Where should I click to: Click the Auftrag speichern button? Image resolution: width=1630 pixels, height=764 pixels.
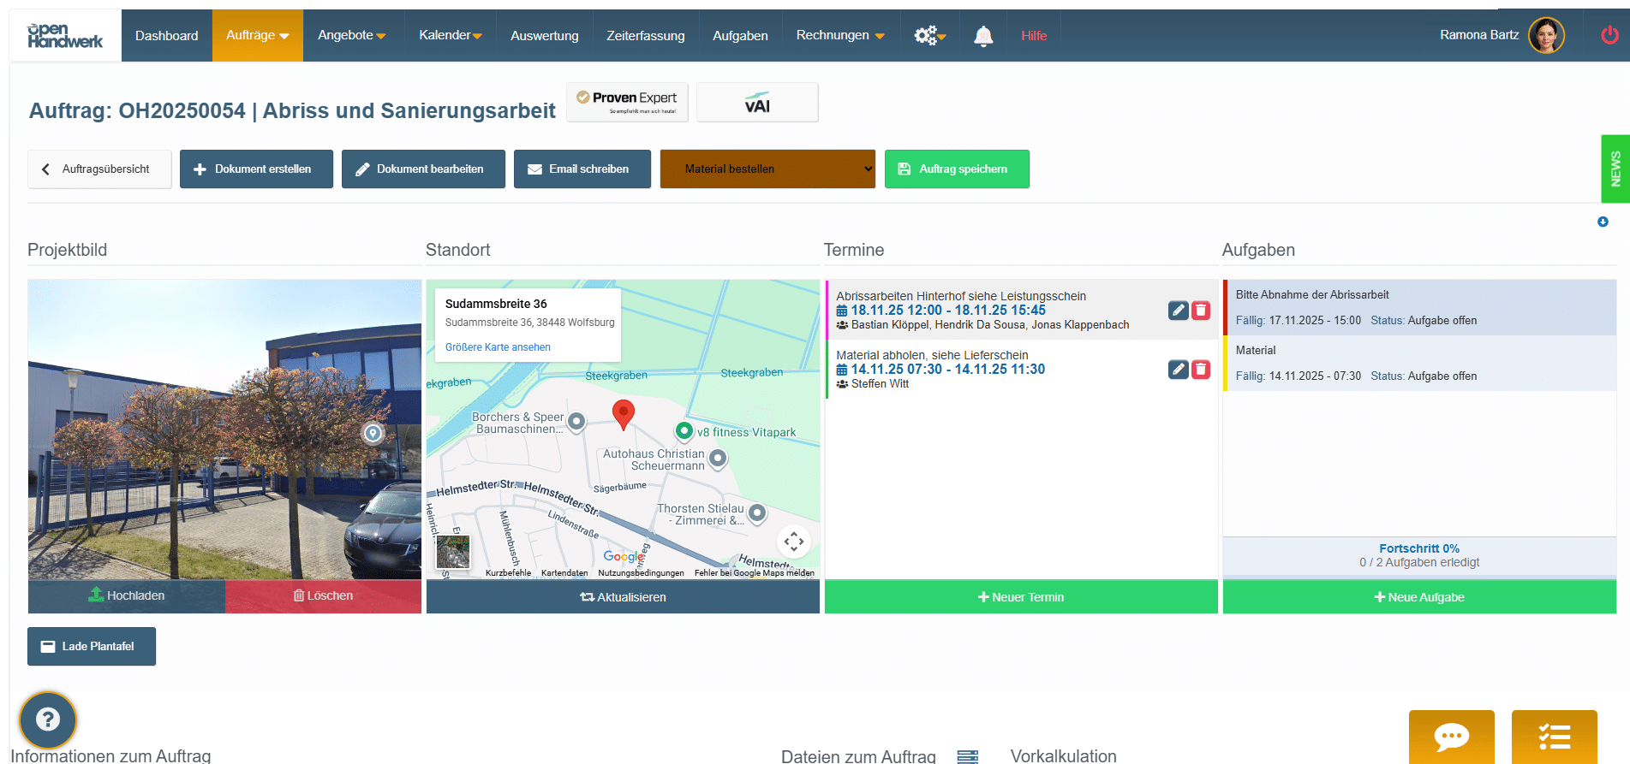[956, 169]
